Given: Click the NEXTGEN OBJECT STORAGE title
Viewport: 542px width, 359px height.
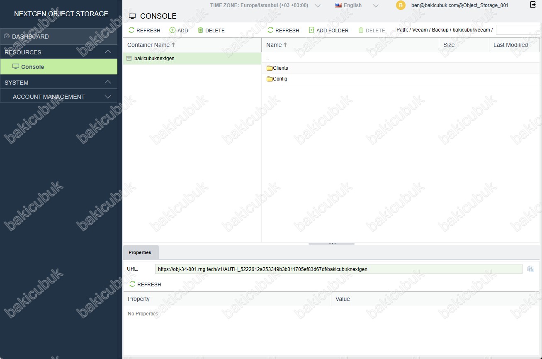Looking at the screenshot, I should coord(61,14).
